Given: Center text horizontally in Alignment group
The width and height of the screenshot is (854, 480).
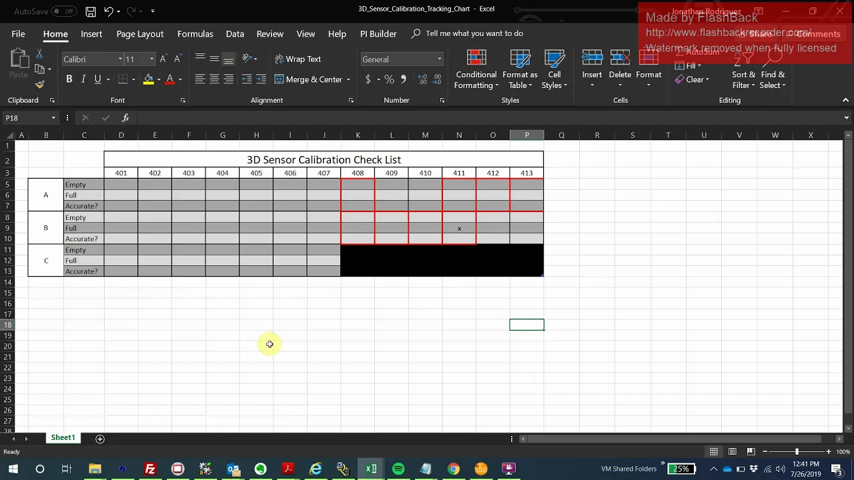Looking at the screenshot, I should click(x=214, y=79).
